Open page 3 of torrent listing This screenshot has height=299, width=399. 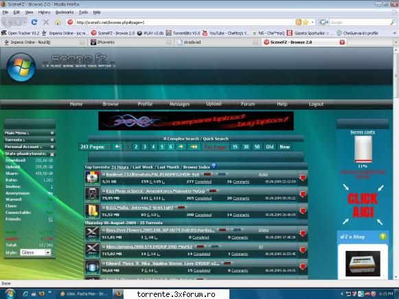pos(145,147)
